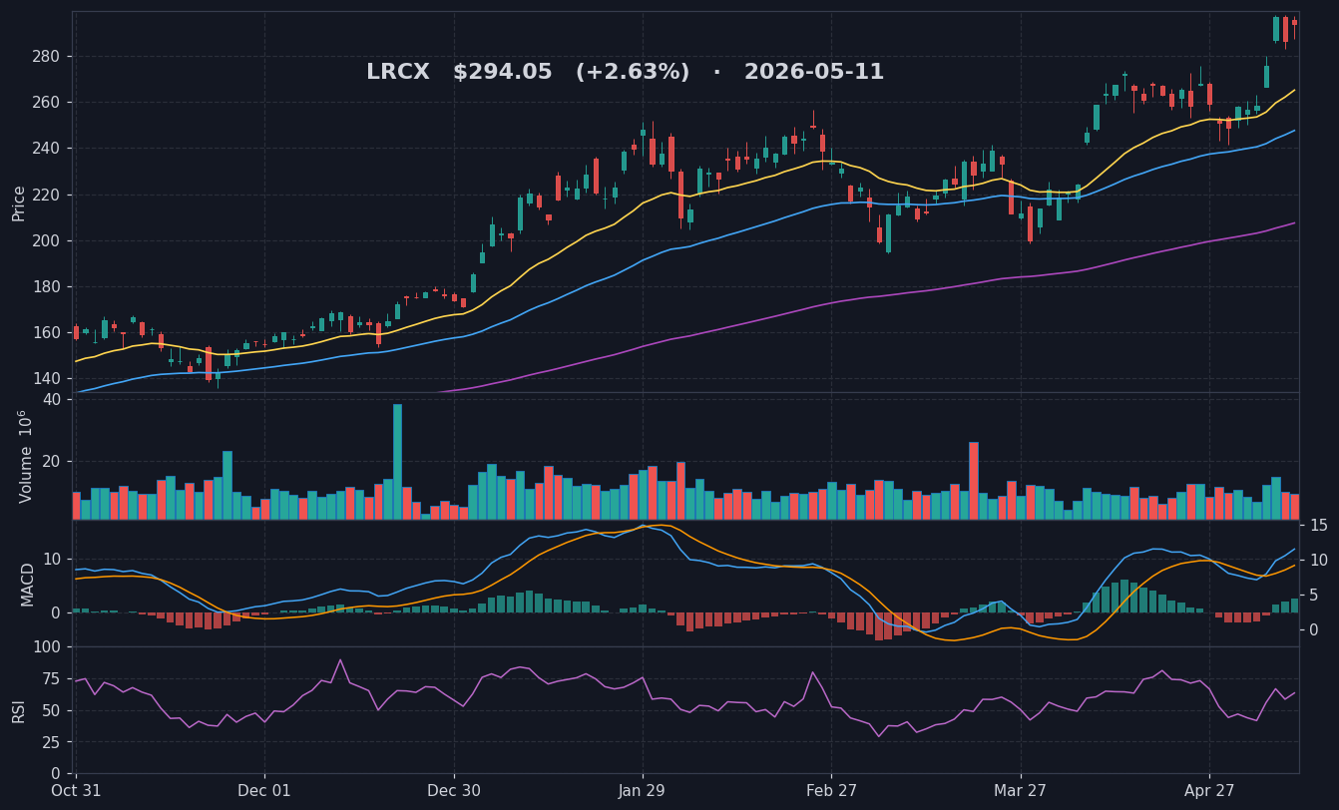This screenshot has height=810, width=1339.
Task: Click the Jan 29 date tick label
Action: coord(643,791)
